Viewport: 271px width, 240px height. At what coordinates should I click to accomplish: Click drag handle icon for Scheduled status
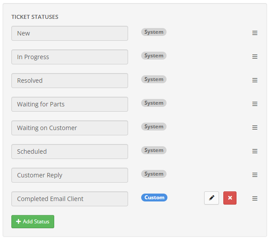(255, 151)
